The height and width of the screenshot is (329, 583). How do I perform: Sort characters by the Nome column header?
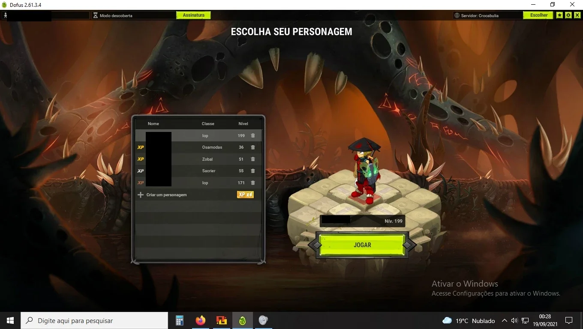click(153, 124)
